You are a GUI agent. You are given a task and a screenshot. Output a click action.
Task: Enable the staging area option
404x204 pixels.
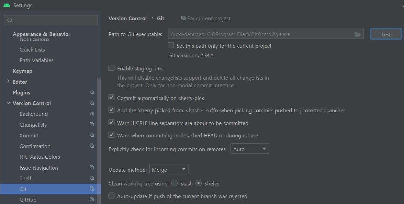pos(111,68)
